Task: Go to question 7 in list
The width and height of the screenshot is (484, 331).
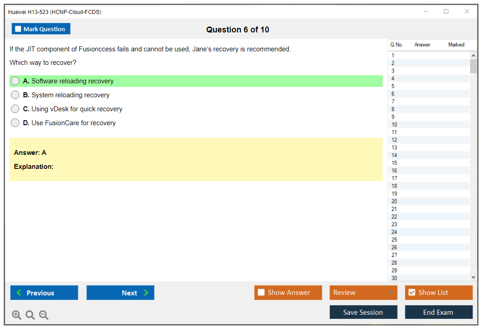Action: (393, 102)
